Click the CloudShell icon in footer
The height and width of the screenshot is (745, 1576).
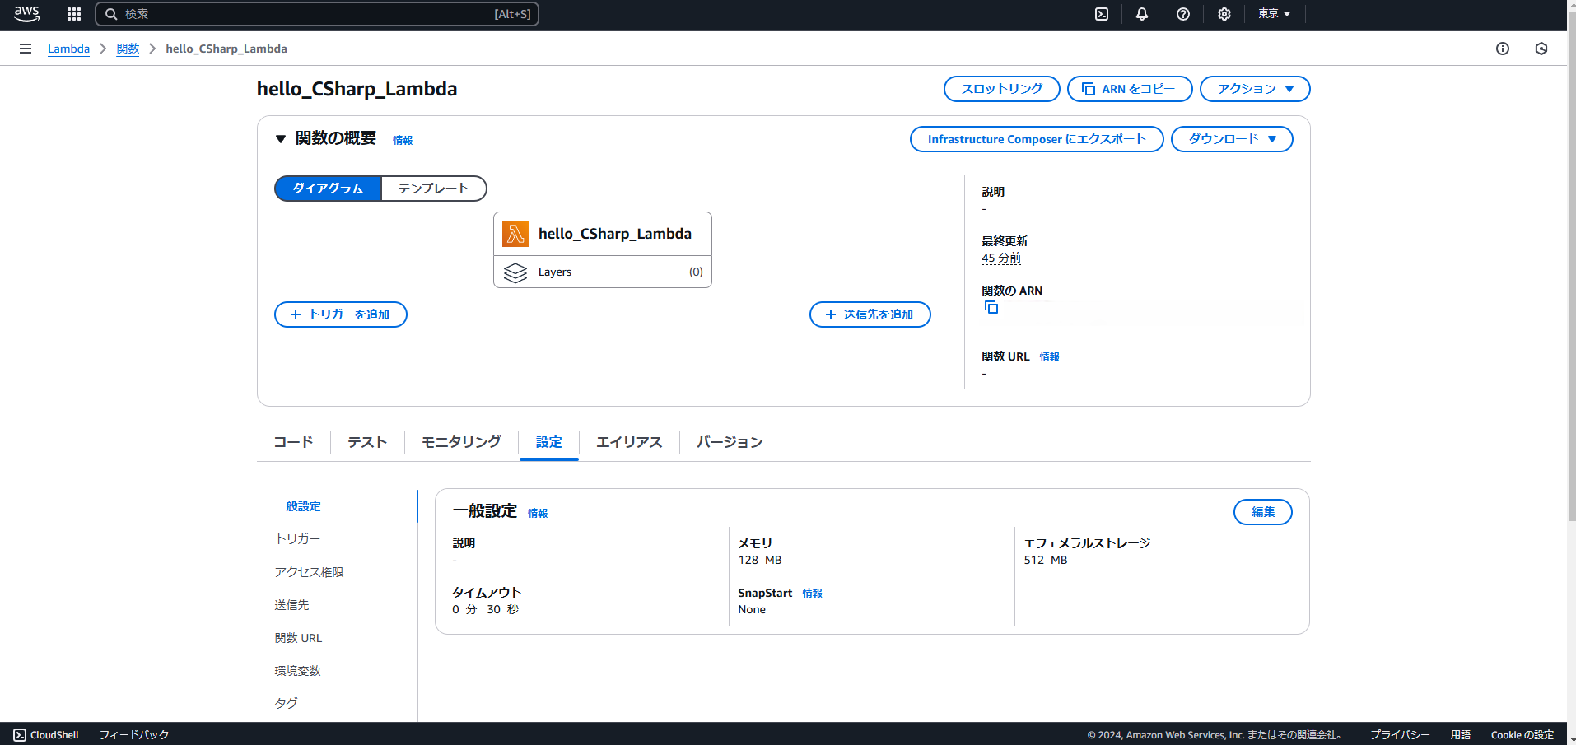pyautogui.click(x=20, y=735)
